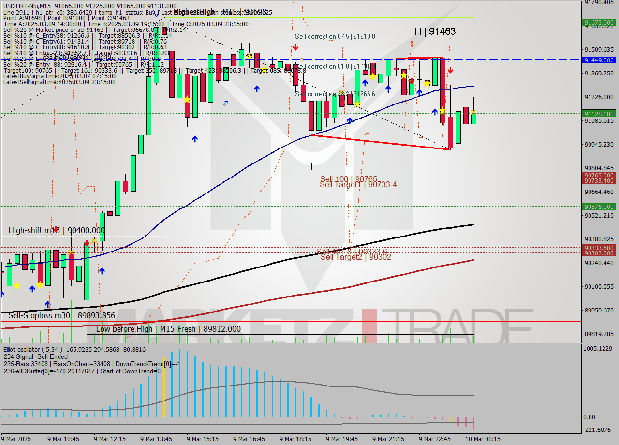Click the yellow highlighted bar in the Elliot oscillator
Screen dimensions: 619x445
(x=164, y=397)
